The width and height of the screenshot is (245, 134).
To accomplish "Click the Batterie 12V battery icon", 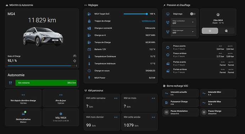I will coord(89,49).
